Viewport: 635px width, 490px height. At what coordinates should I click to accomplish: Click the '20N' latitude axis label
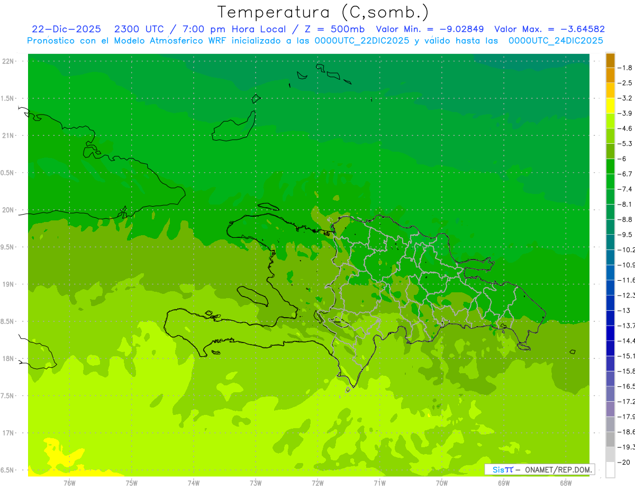[x=9, y=210]
